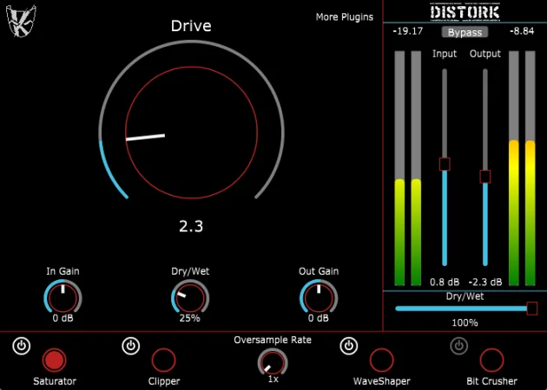This screenshot has width=547, height=390.
Task: Click the Out Gain knob
Action: tap(319, 298)
